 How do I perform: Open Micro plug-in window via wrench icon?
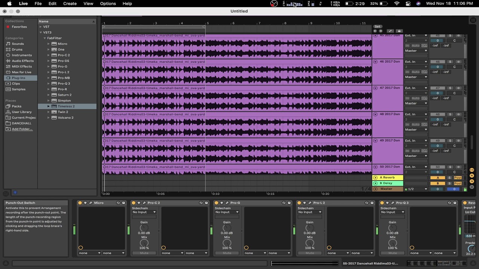(x=91, y=203)
